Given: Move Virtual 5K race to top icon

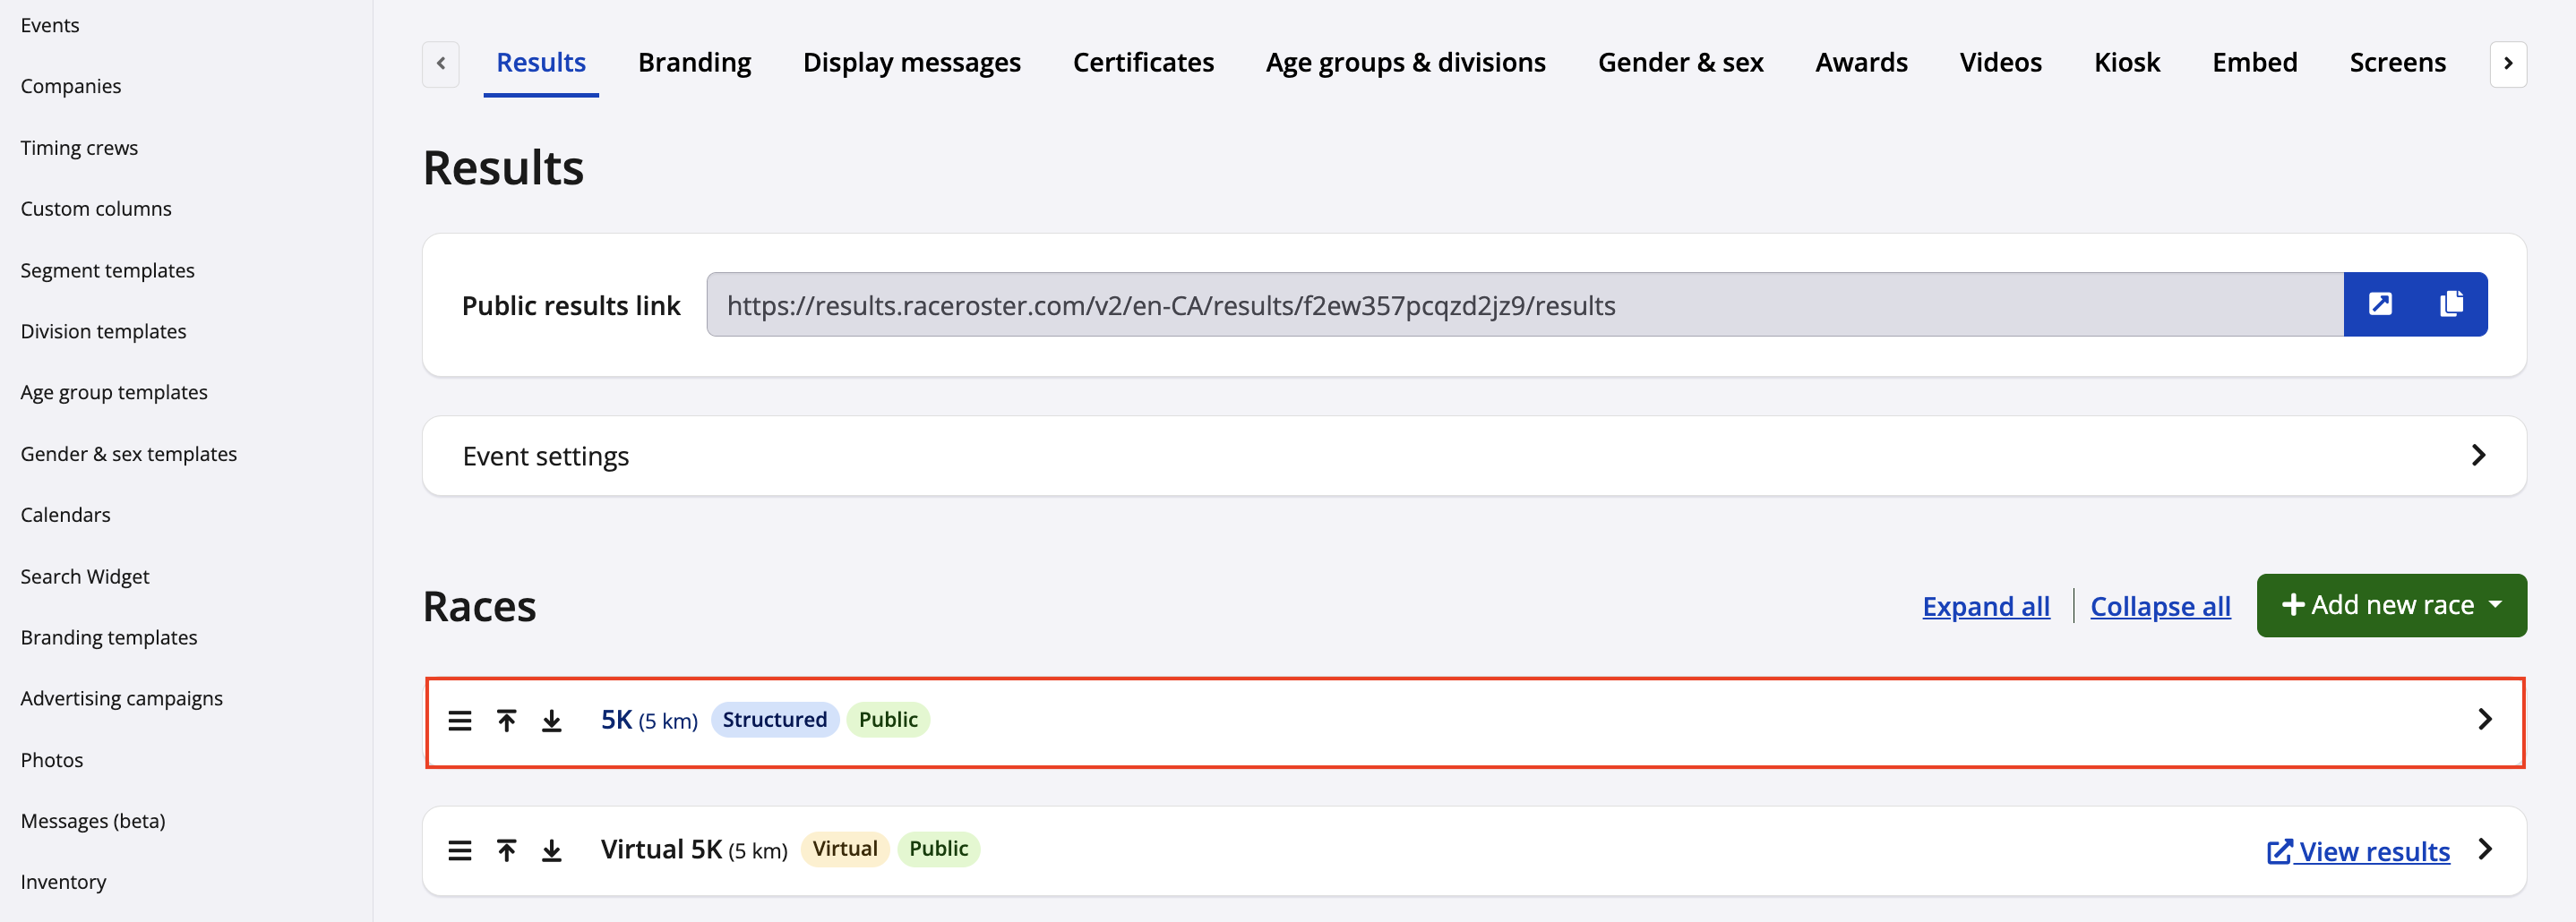Looking at the screenshot, I should [507, 850].
